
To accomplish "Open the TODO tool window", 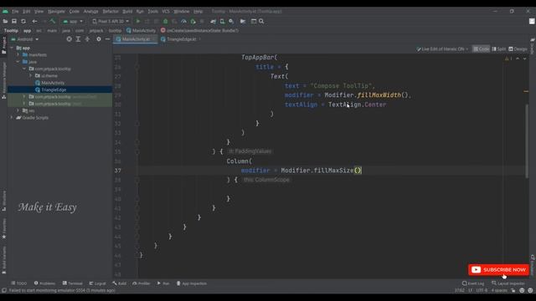I will point(18,283).
